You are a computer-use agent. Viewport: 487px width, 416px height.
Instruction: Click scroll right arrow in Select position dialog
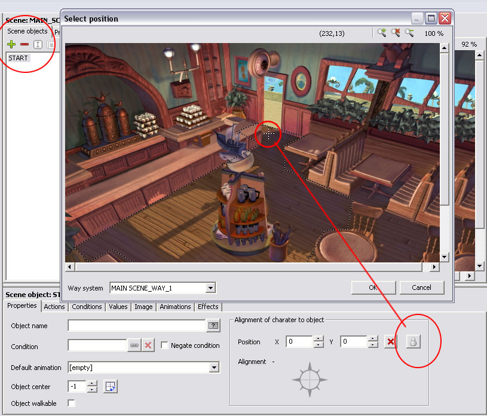pyautogui.click(x=434, y=267)
